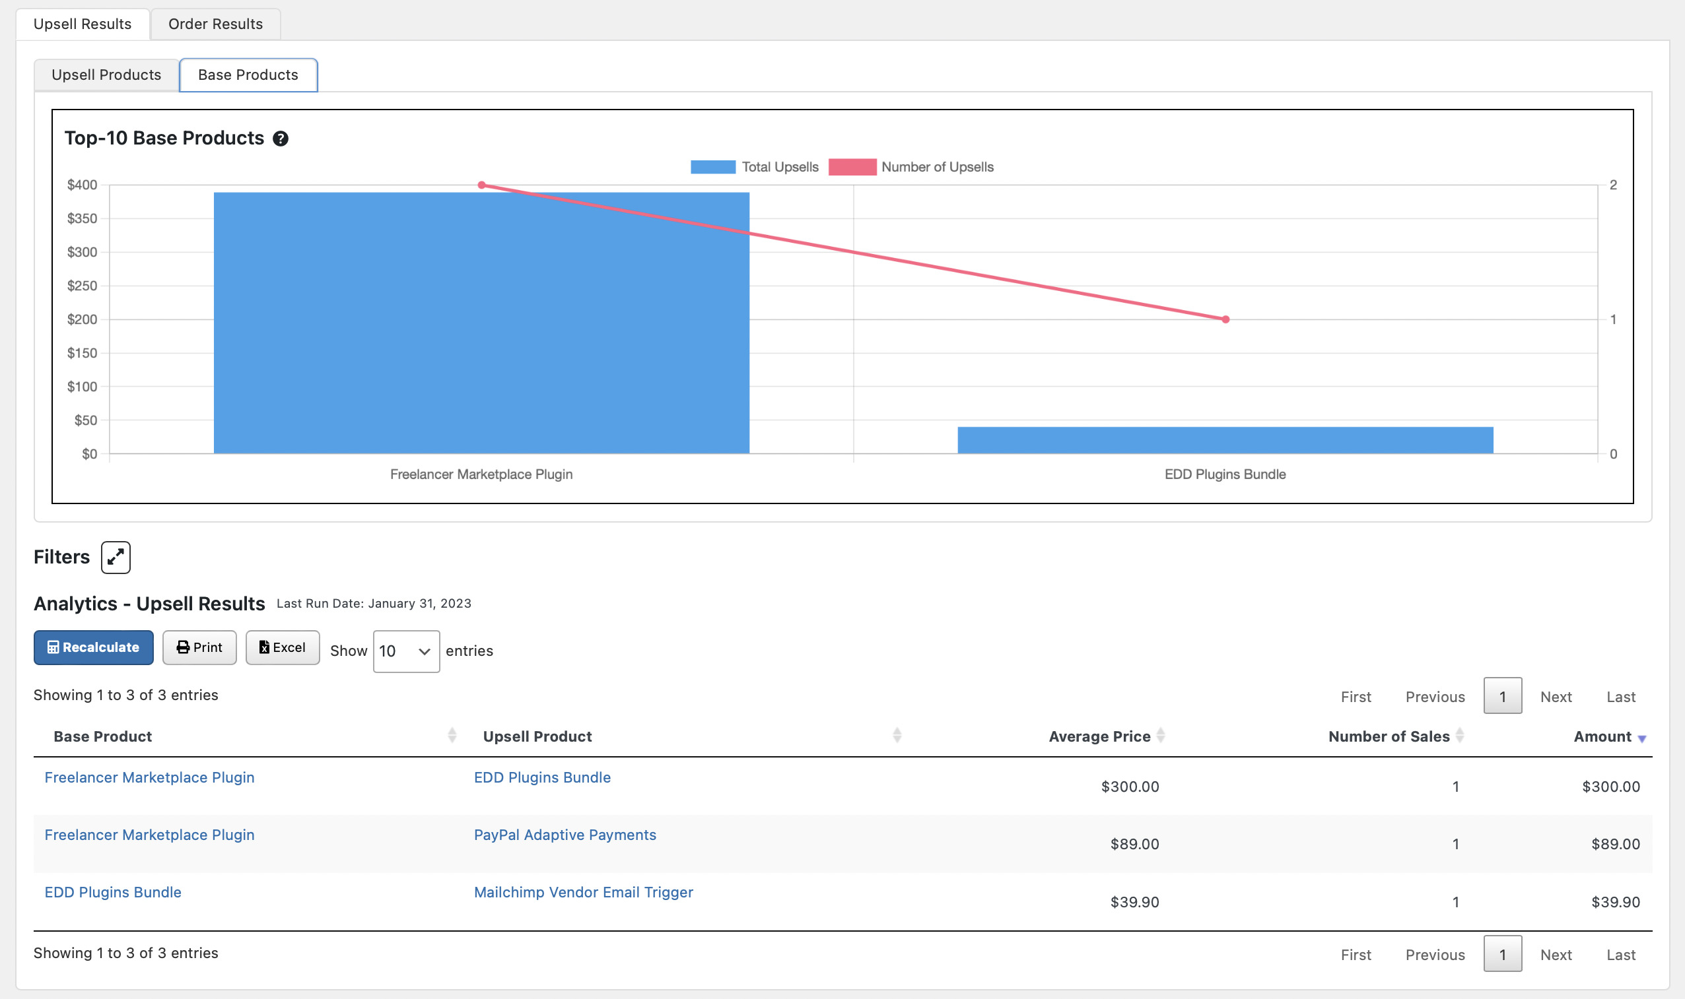Select page 1 in the top pagination
This screenshot has width=1685, height=999.
1503,695
